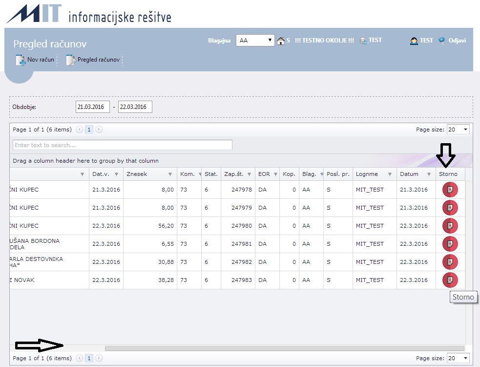Select the amount cell 56,20
Viewport: 480px width, 367px height.
[150, 226]
